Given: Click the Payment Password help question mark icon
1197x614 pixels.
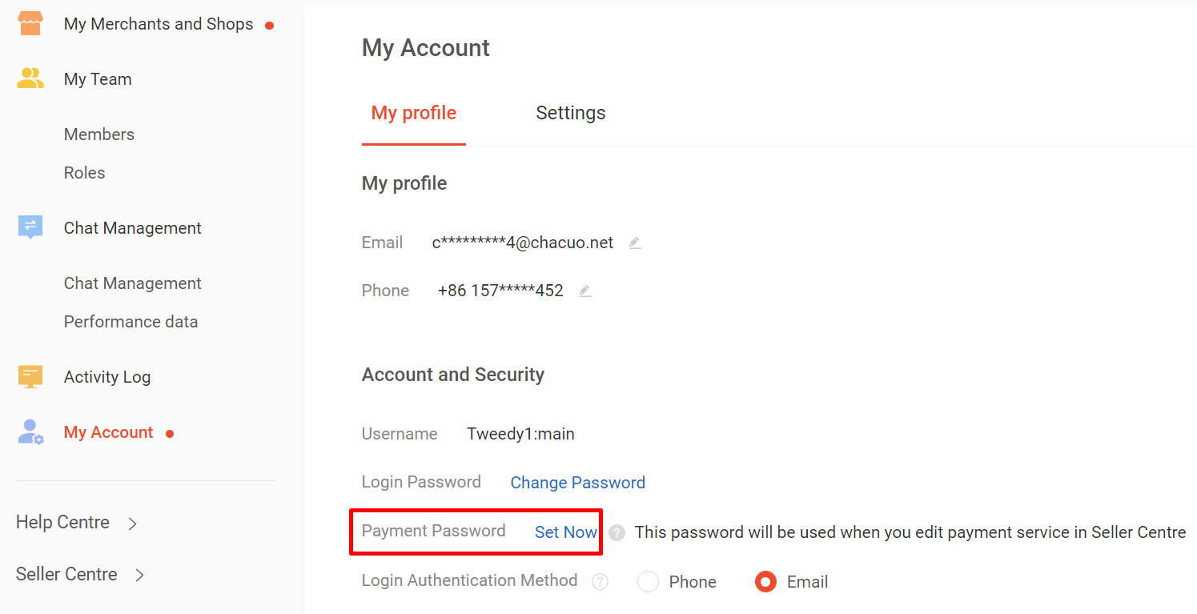Looking at the screenshot, I should click(617, 532).
